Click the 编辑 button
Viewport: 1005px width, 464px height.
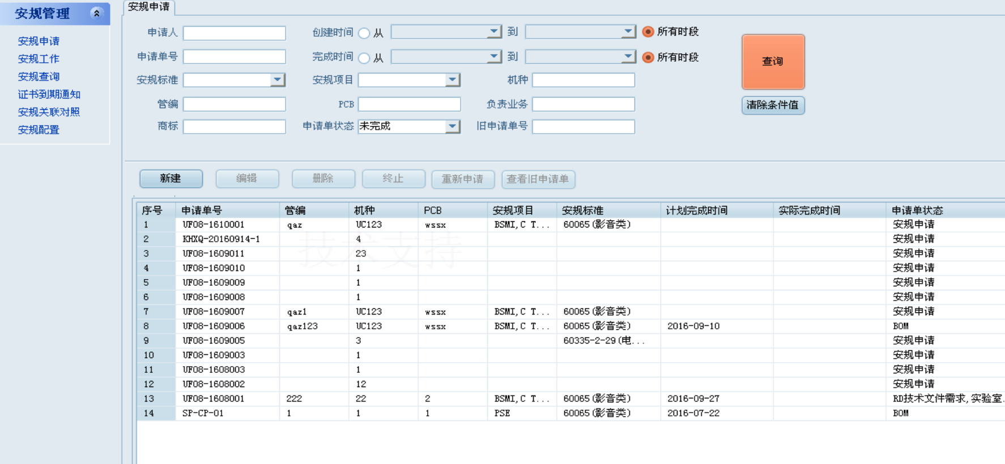coord(247,179)
